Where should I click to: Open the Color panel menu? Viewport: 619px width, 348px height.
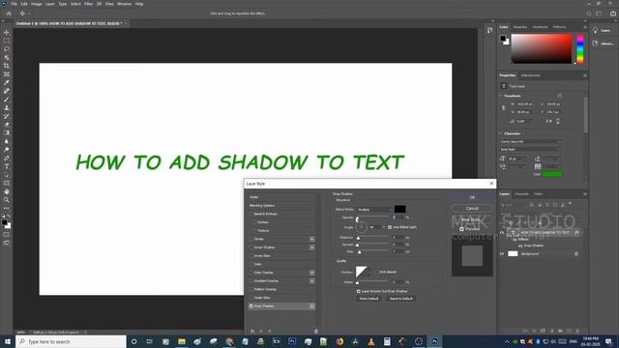pos(584,27)
